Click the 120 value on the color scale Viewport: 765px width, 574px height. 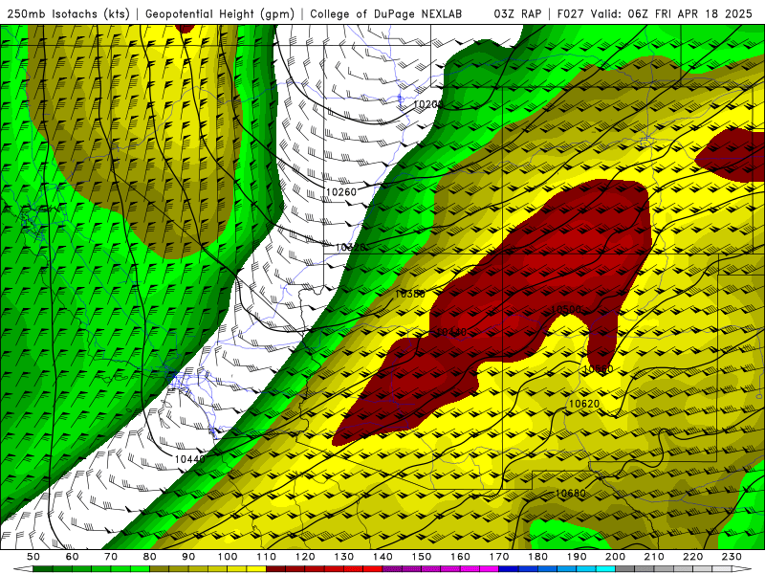pos(305,557)
